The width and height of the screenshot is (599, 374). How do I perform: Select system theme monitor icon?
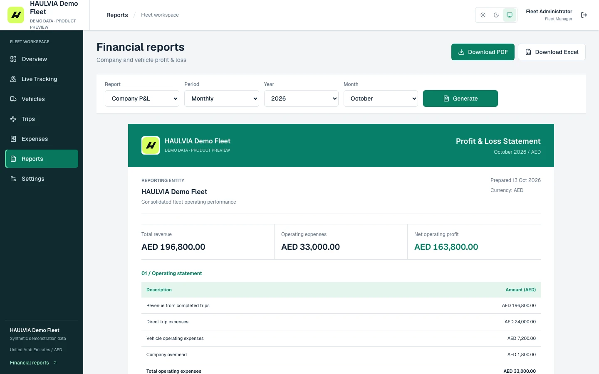pyautogui.click(x=510, y=15)
